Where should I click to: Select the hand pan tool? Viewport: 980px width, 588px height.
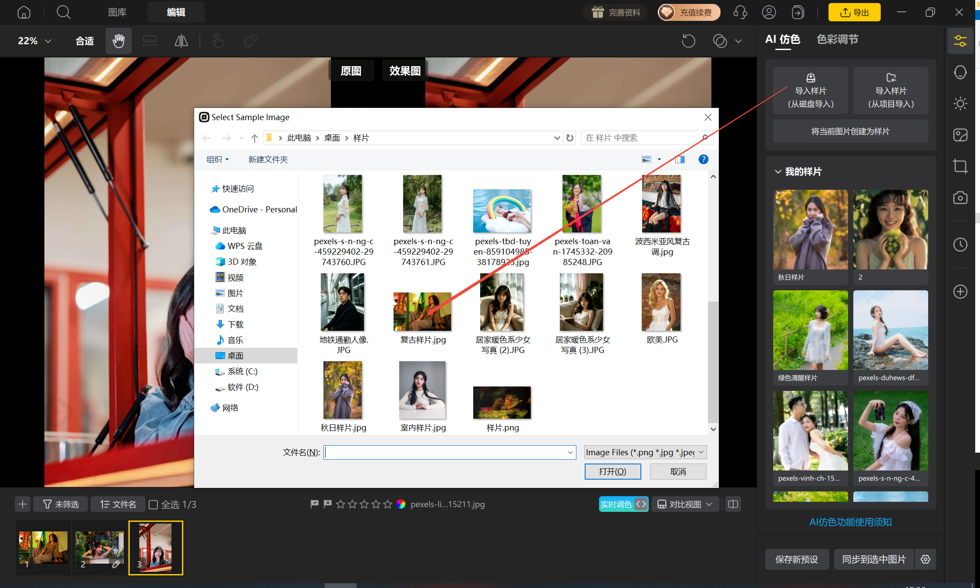click(x=118, y=41)
